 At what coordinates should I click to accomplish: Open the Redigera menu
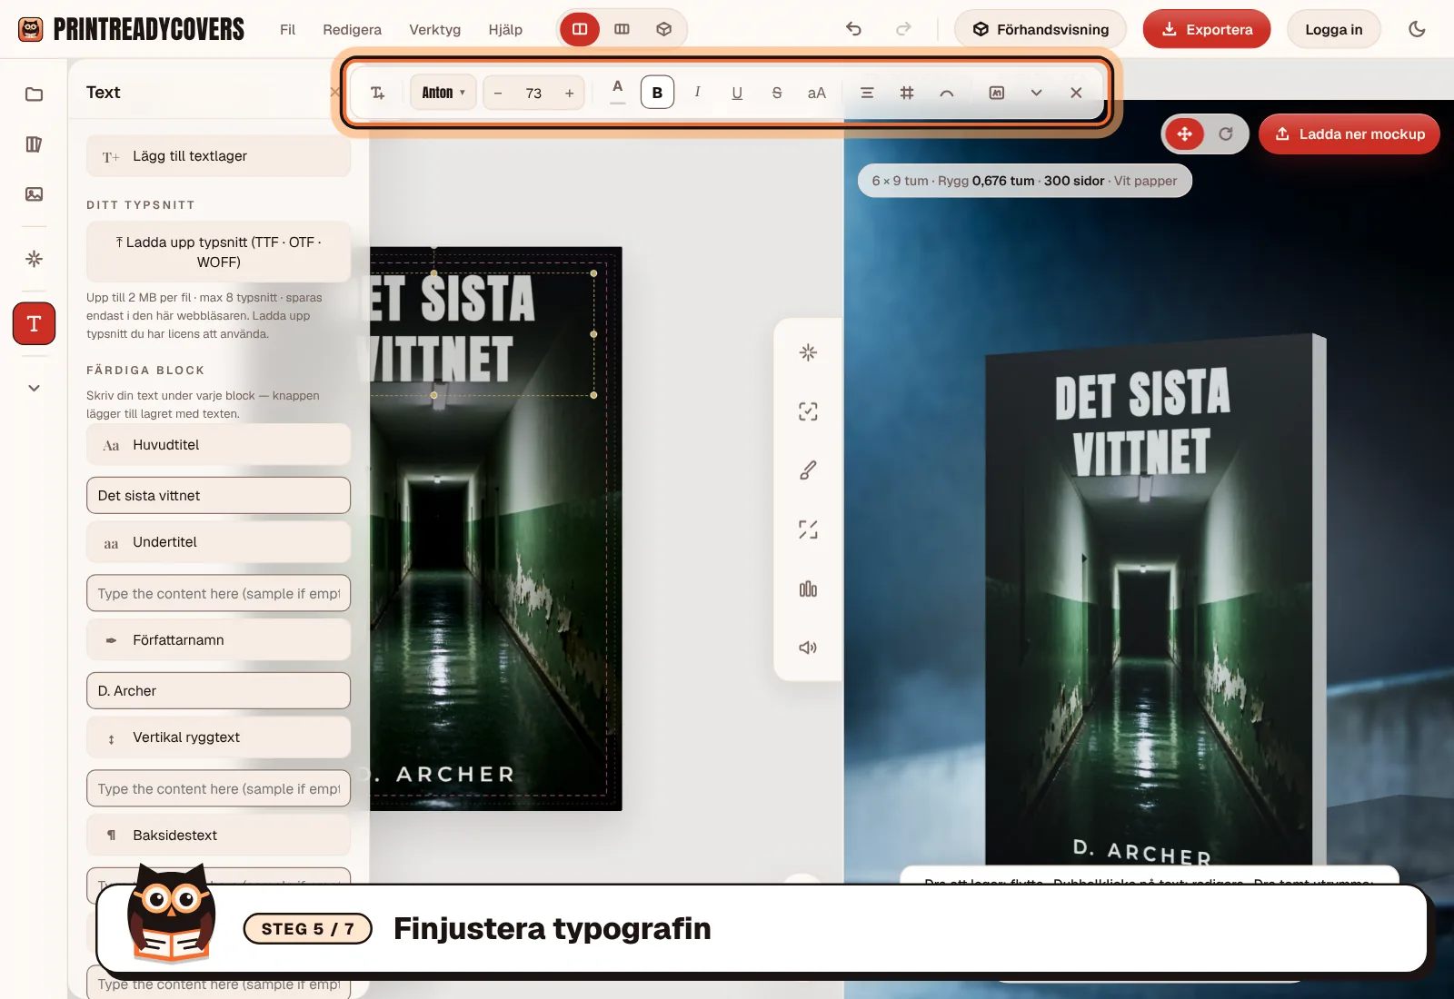click(352, 29)
